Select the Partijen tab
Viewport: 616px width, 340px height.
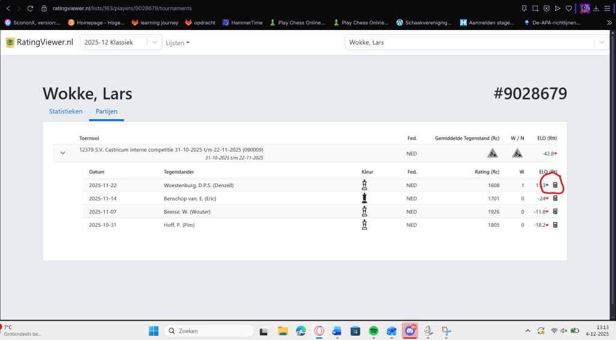click(107, 111)
